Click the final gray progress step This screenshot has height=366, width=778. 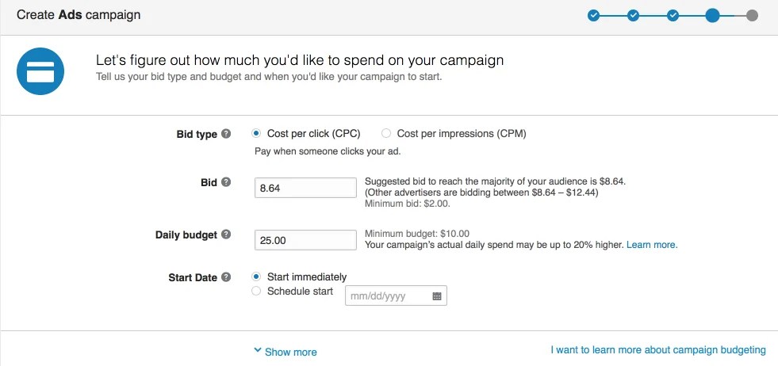[752, 15]
